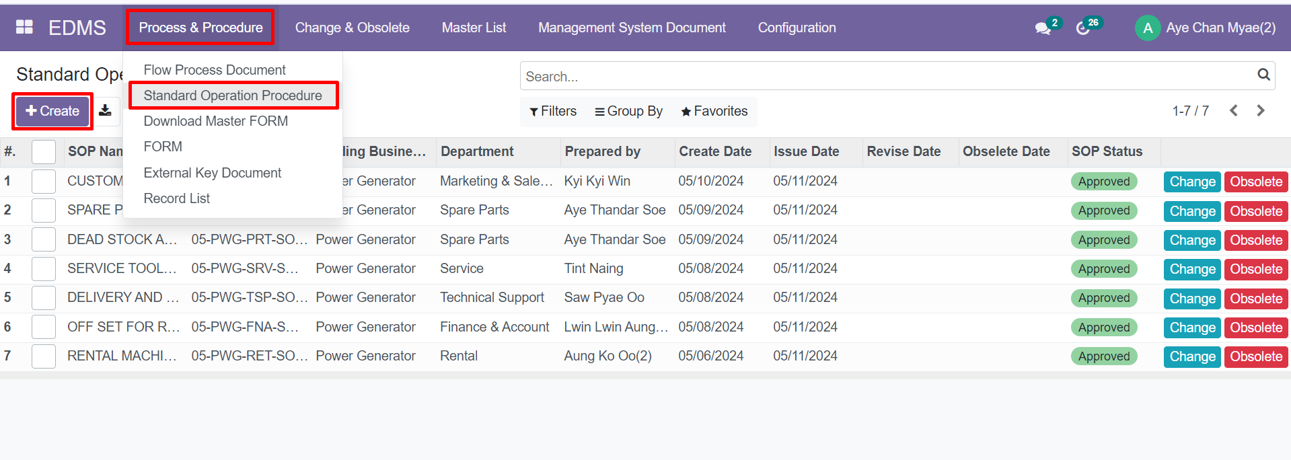Click the Create button
Viewport: 1291px width, 460px height.
click(52, 111)
